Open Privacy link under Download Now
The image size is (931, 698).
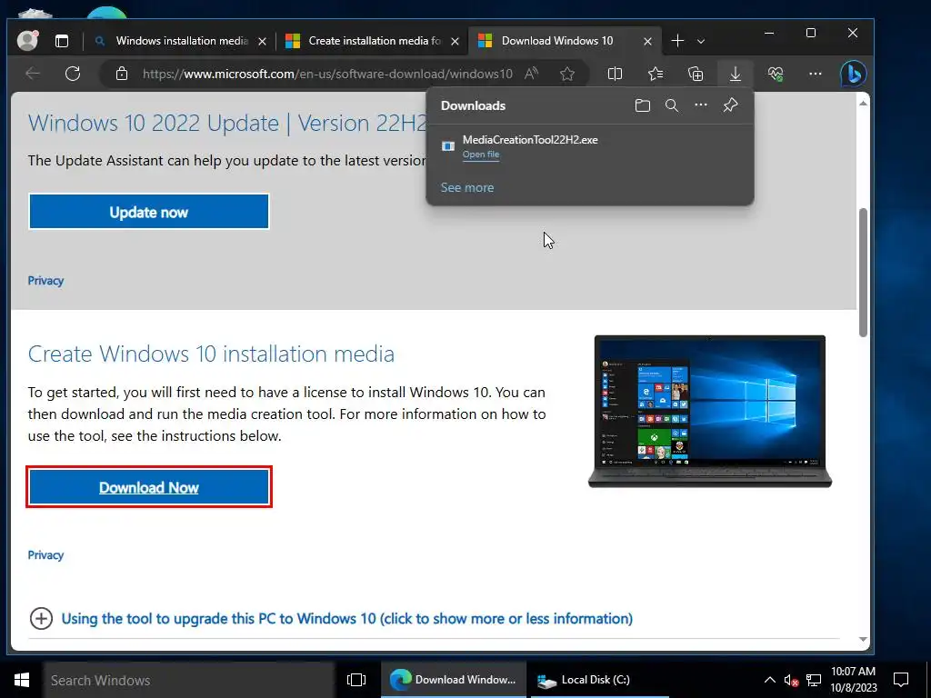pos(45,555)
